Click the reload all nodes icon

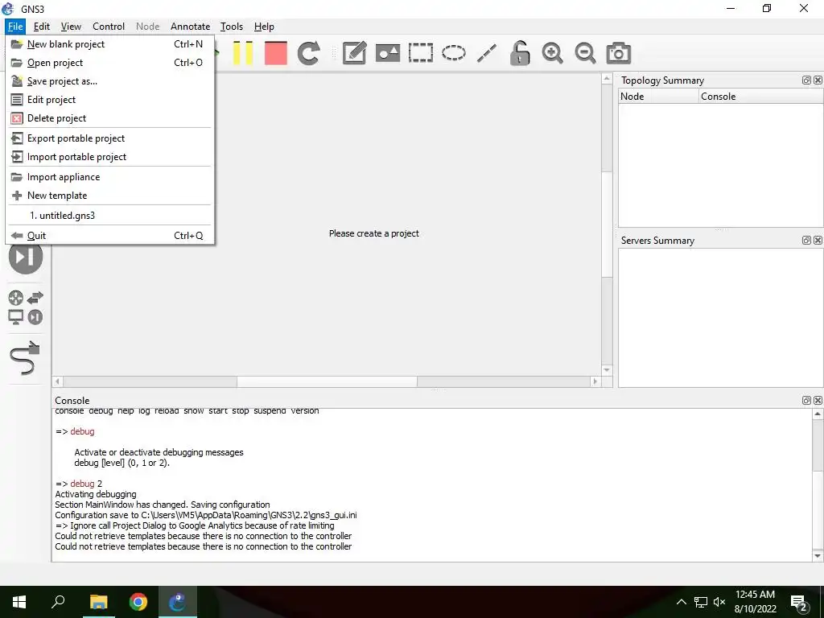308,52
